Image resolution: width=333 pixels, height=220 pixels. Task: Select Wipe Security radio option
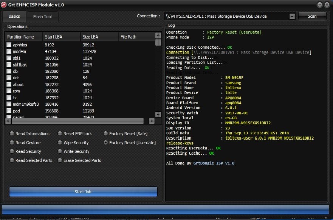coord(73,143)
